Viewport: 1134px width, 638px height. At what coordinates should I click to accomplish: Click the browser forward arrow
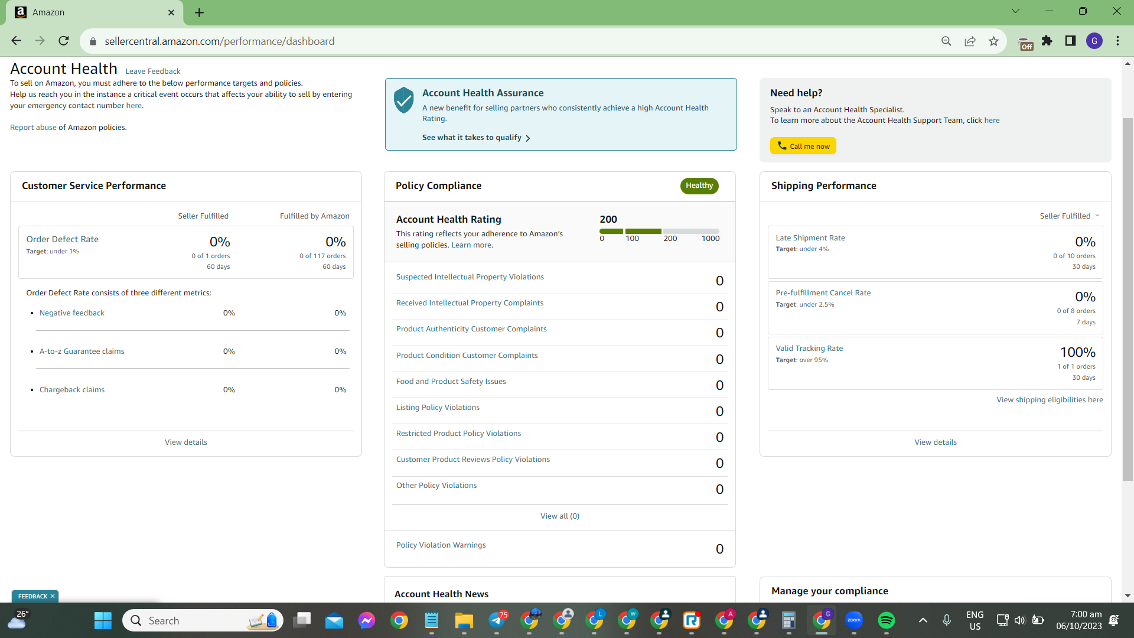tap(40, 41)
